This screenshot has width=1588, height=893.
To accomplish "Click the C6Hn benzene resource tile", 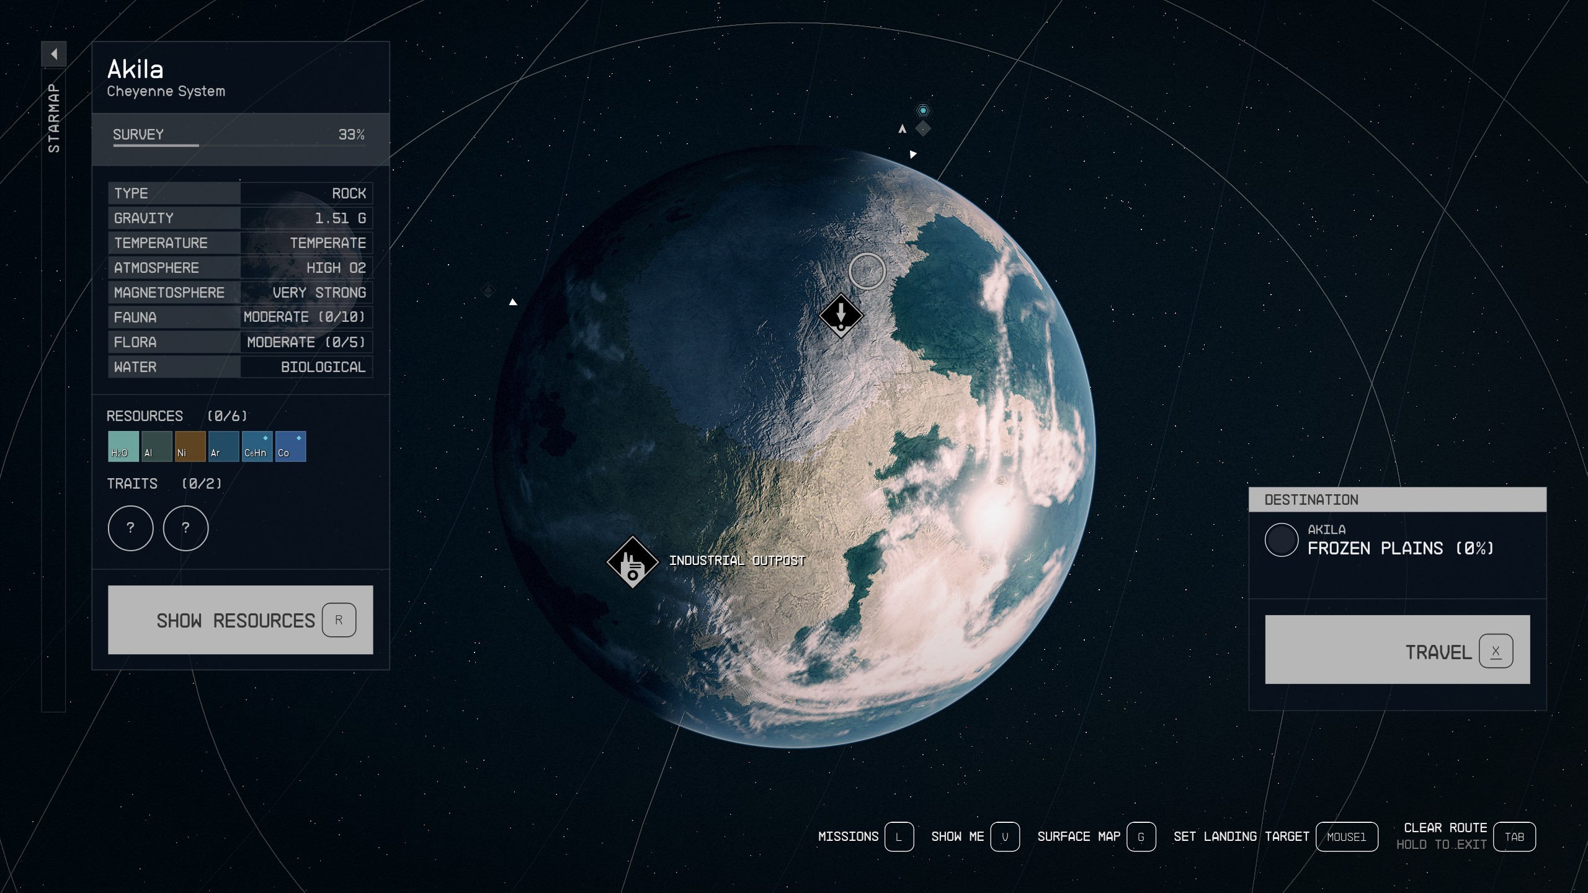I will click(257, 446).
